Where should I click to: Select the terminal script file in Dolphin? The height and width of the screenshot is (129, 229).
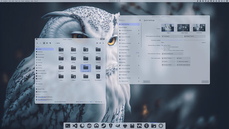click(98, 77)
